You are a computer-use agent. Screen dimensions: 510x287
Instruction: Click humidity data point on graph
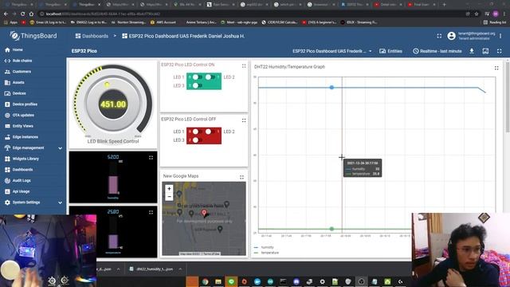tap(331, 87)
